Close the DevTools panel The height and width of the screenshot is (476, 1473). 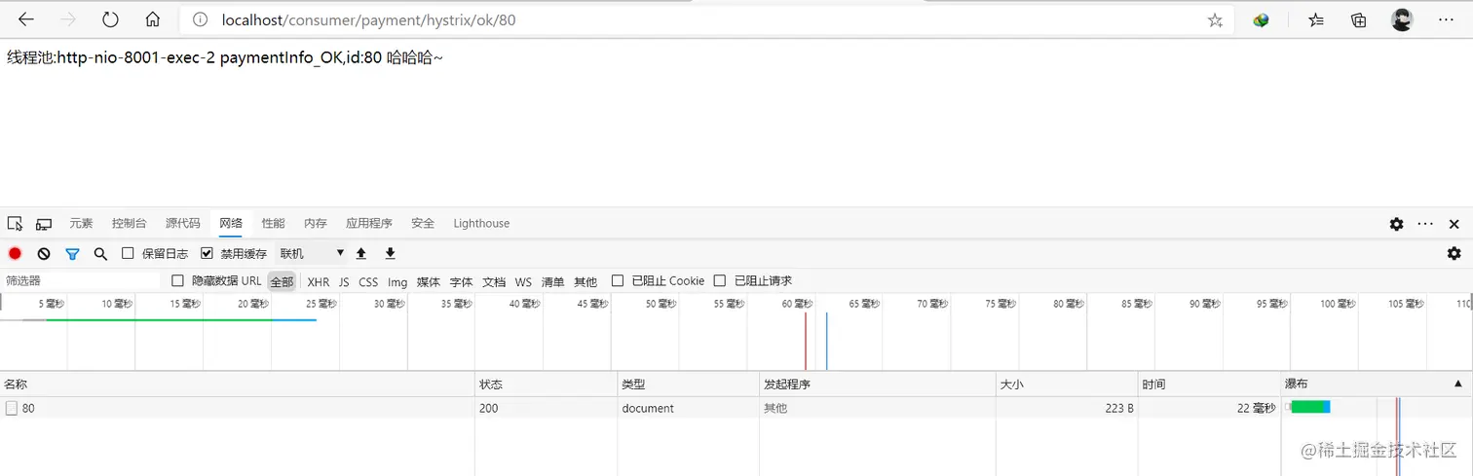click(x=1454, y=224)
